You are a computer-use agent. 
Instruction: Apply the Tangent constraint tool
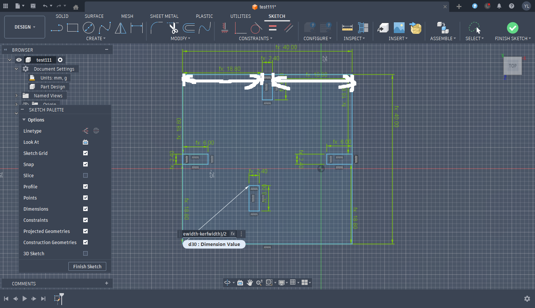click(256, 28)
